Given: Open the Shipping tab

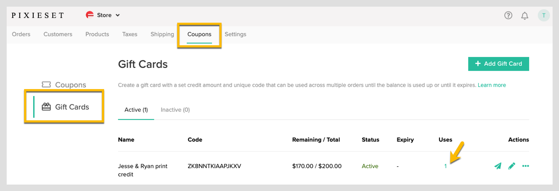Looking at the screenshot, I should pyautogui.click(x=162, y=34).
